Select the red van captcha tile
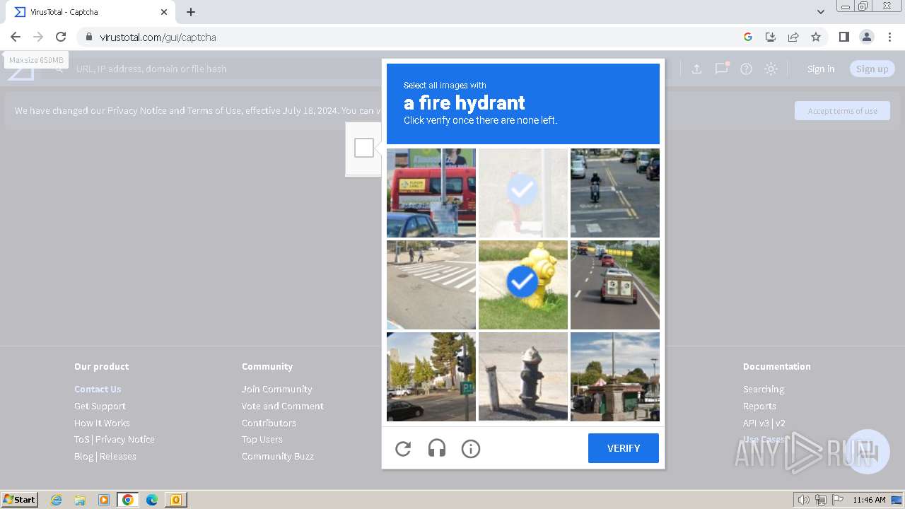Image resolution: width=905 pixels, height=509 pixels. [431, 193]
